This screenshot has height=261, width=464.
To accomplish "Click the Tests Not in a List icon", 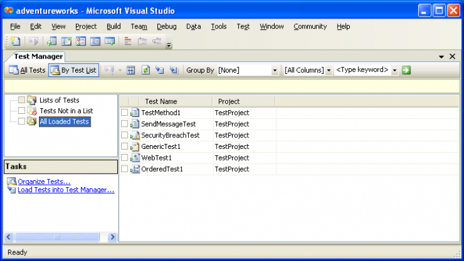I will [x=32, y=111].
